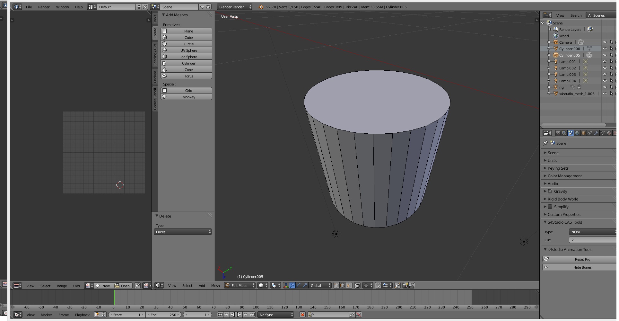Open the No Sync playback dropdown
The image size is (619, 321).
pyautogui.click(x=276, y=315)
